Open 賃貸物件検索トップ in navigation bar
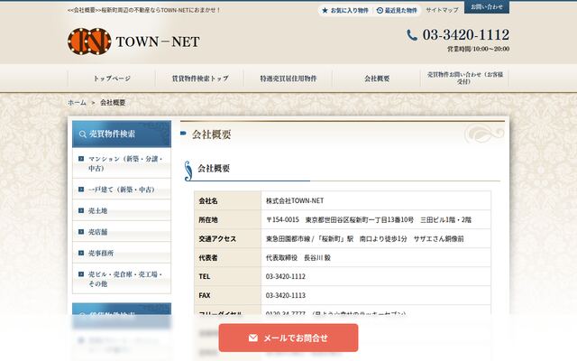This screenshot has width=577, height=361. tap(200, 79)
